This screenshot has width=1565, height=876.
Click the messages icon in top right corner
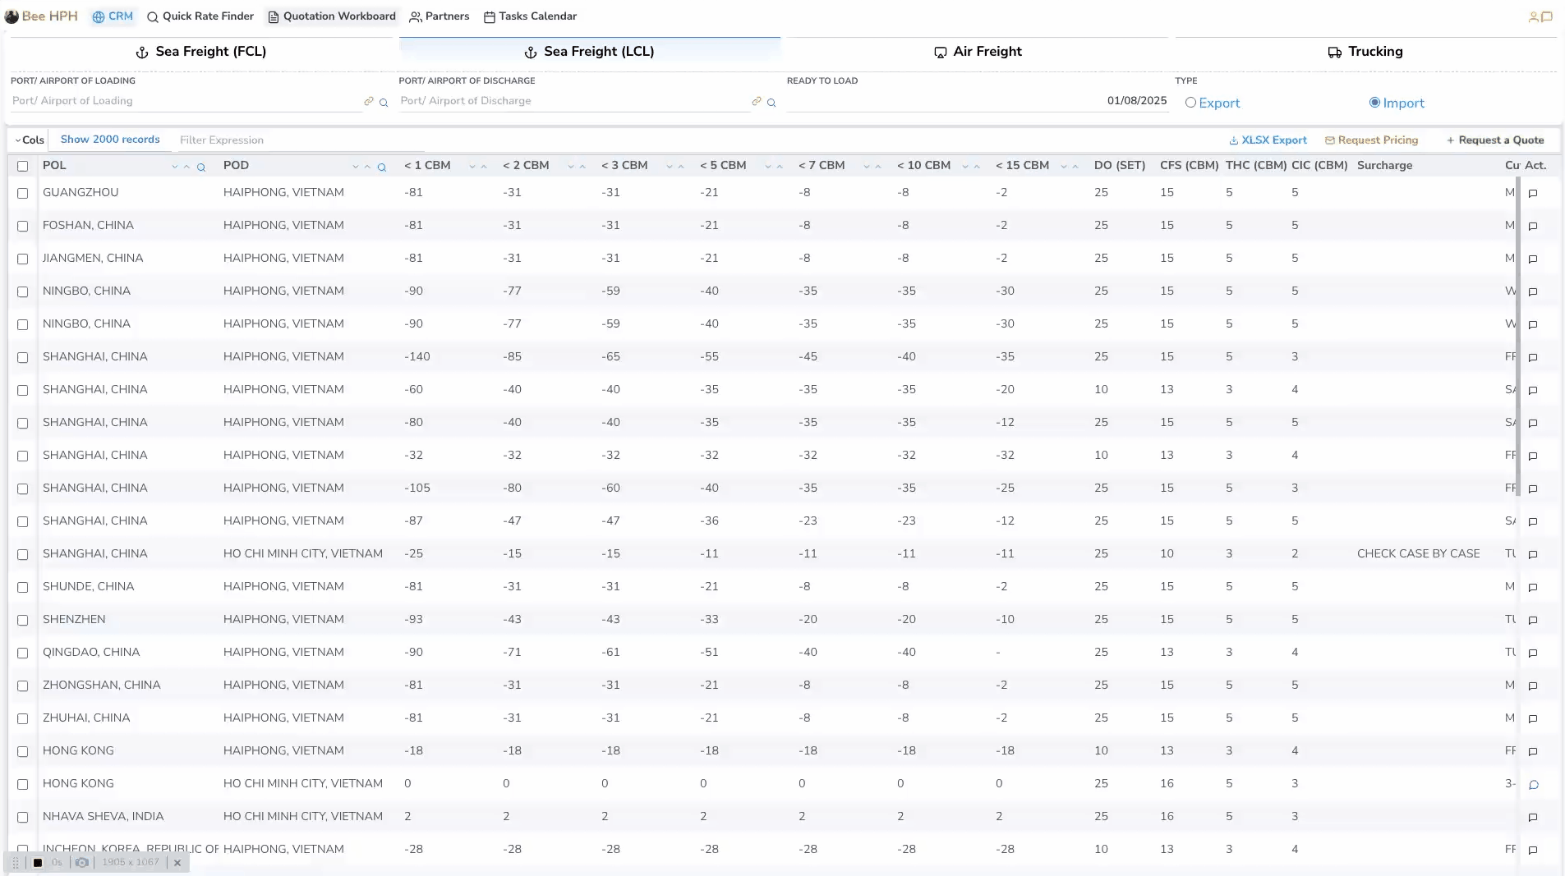tap(1547, 16)
